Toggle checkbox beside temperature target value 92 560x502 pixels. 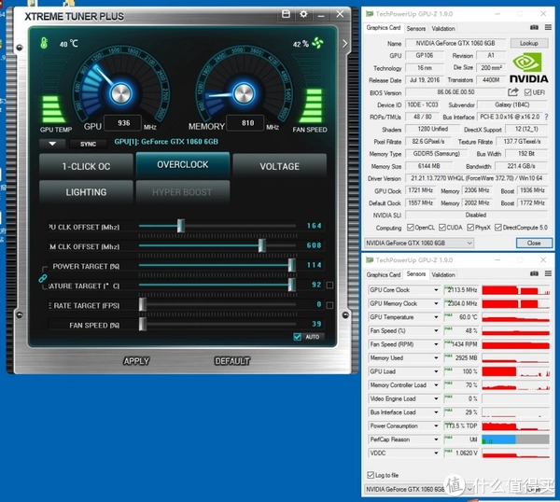point(330,285)
